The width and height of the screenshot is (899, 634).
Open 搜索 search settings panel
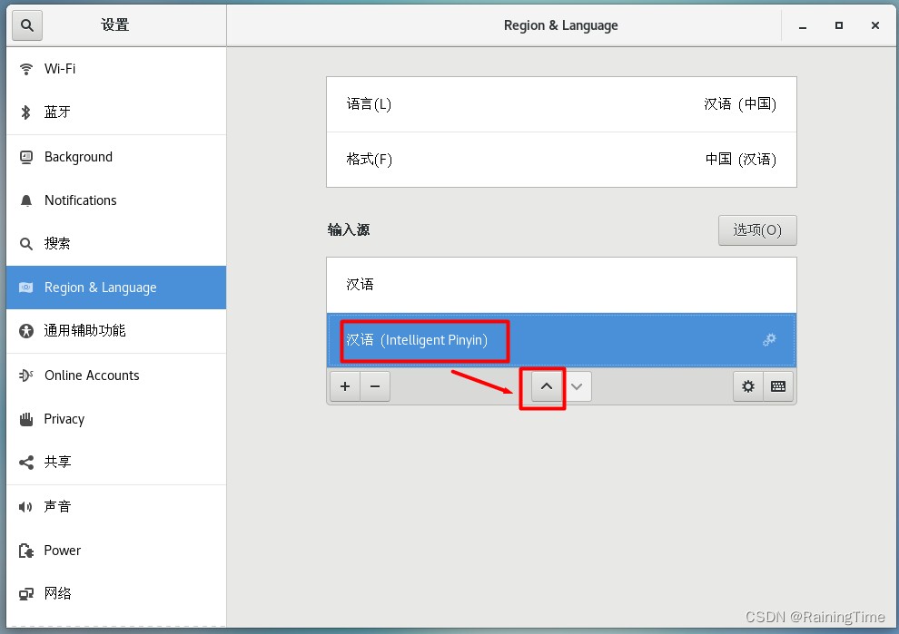point(116,243)
